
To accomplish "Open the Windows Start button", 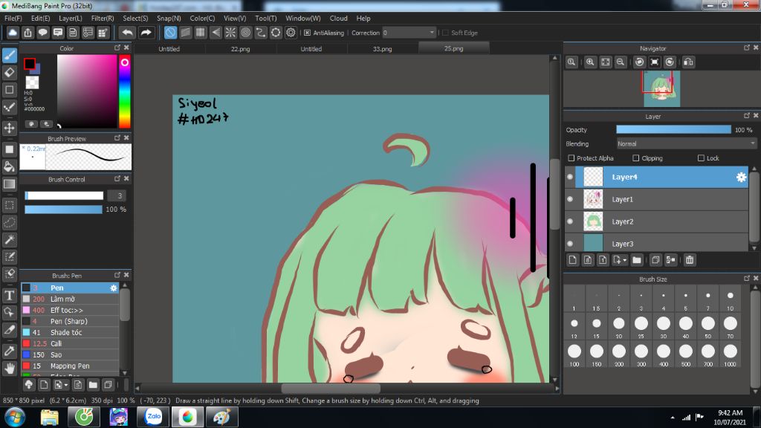I will 15,417.
